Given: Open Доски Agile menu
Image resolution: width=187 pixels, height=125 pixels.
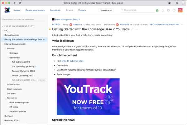Looking at the screenshot, I should click(55, 10).
